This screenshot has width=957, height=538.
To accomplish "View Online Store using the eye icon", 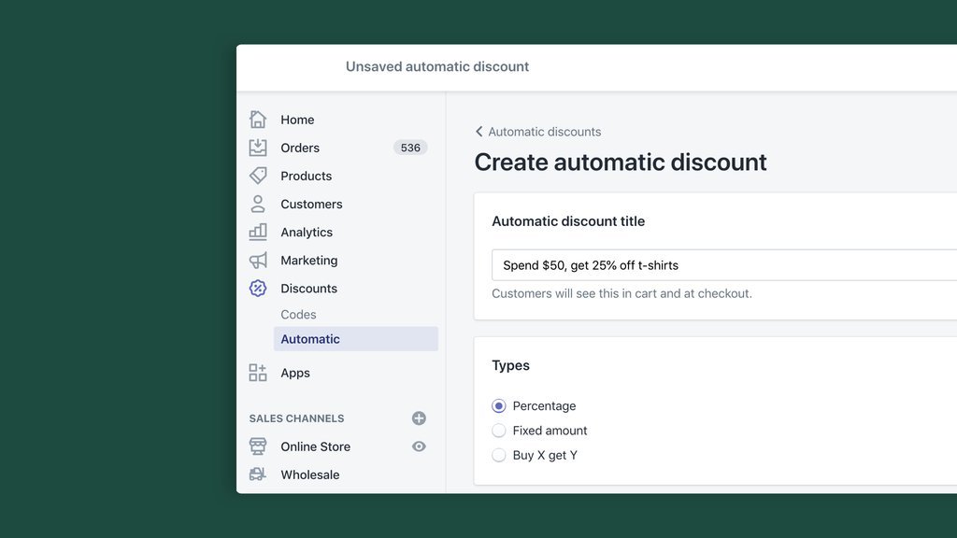I will pyautogui.click(x=419, y=446).
